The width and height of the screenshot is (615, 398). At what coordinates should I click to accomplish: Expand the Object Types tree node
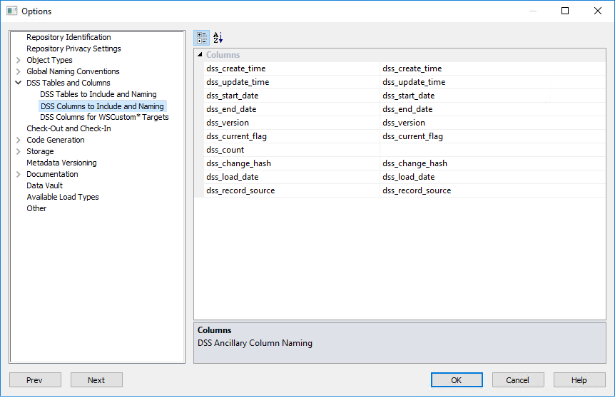pyautogui.click(x=18, y=60)
